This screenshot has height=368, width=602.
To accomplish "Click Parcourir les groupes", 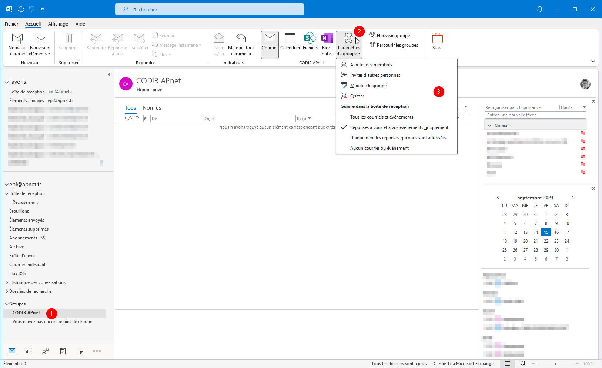I will point(394,45).
